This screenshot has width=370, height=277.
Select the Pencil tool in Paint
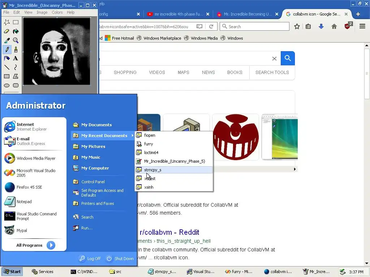7,49
